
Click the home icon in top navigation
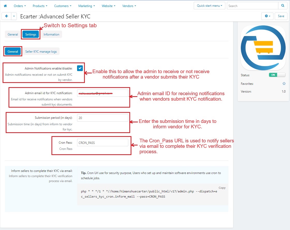coord(5,6)
